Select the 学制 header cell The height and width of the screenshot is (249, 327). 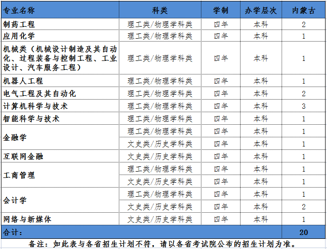[x=221, y=10]
